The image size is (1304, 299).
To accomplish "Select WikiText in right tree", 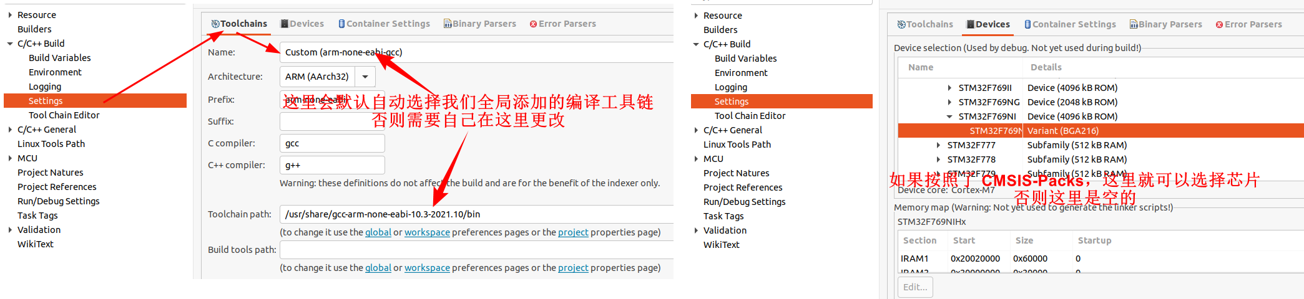I will [x=722, y=245].
